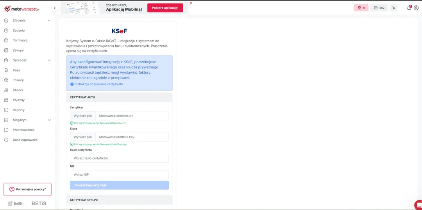Expand the Magazyn submenu
The width and height of the screenshot is (422, 210).
(x=49, y=120)
